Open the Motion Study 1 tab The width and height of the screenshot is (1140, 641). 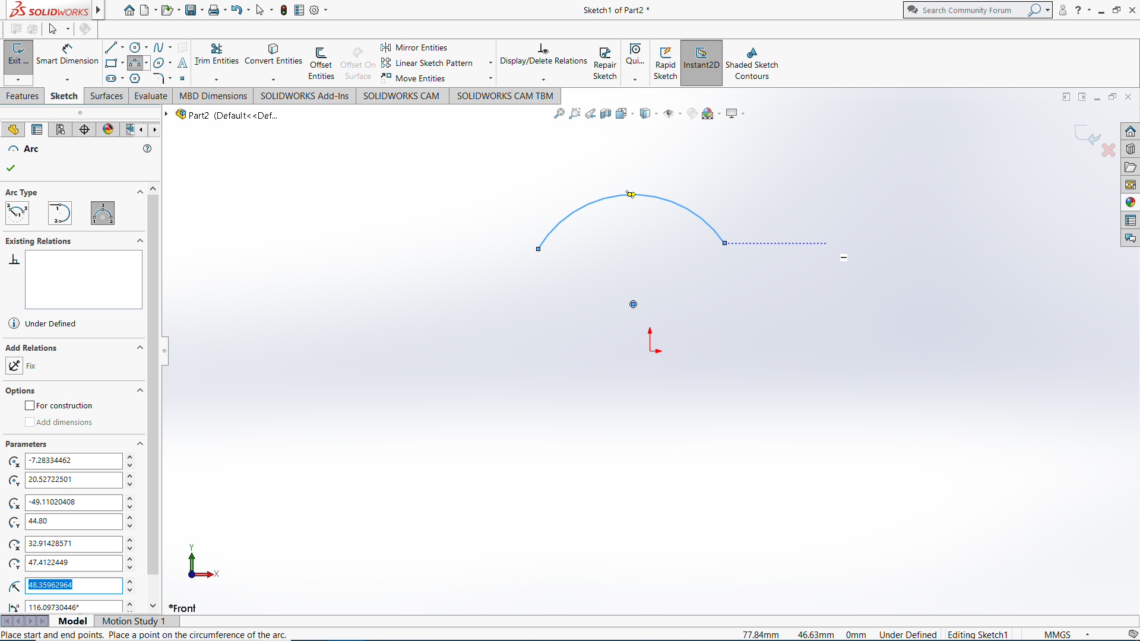coord(133,621)
